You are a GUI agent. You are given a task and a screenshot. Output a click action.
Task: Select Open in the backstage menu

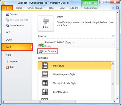tap(9, 40)
